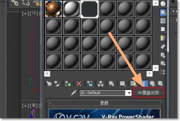Click the Make Unique spheres icon
180x121 pixels.
101,84
